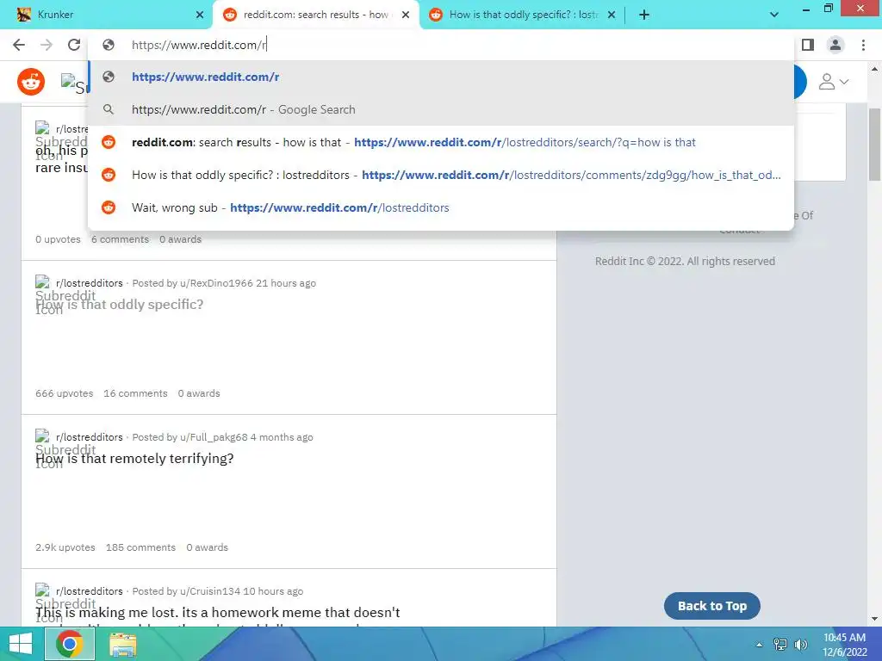Open the user profile u/Cruisin134
Image resolution: width=882 pixels, height=661 pixels.
210,591
